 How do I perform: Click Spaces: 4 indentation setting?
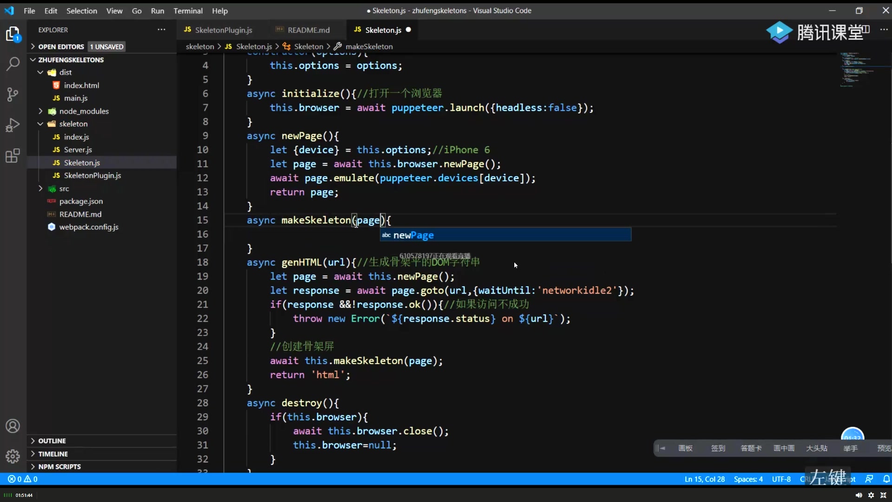pos(748,479)
